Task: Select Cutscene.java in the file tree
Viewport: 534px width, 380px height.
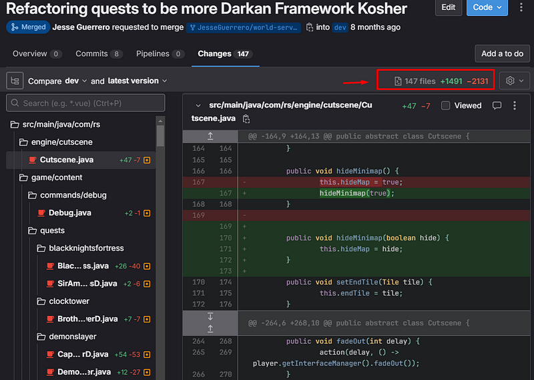Action: coord(81,160)
